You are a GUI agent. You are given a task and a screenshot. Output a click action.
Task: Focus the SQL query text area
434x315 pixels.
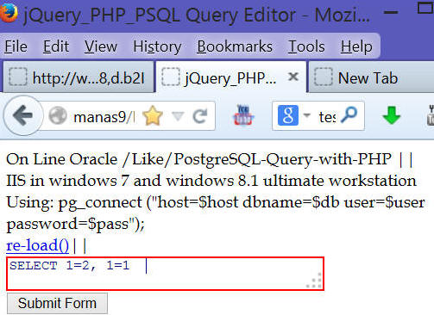166,274
